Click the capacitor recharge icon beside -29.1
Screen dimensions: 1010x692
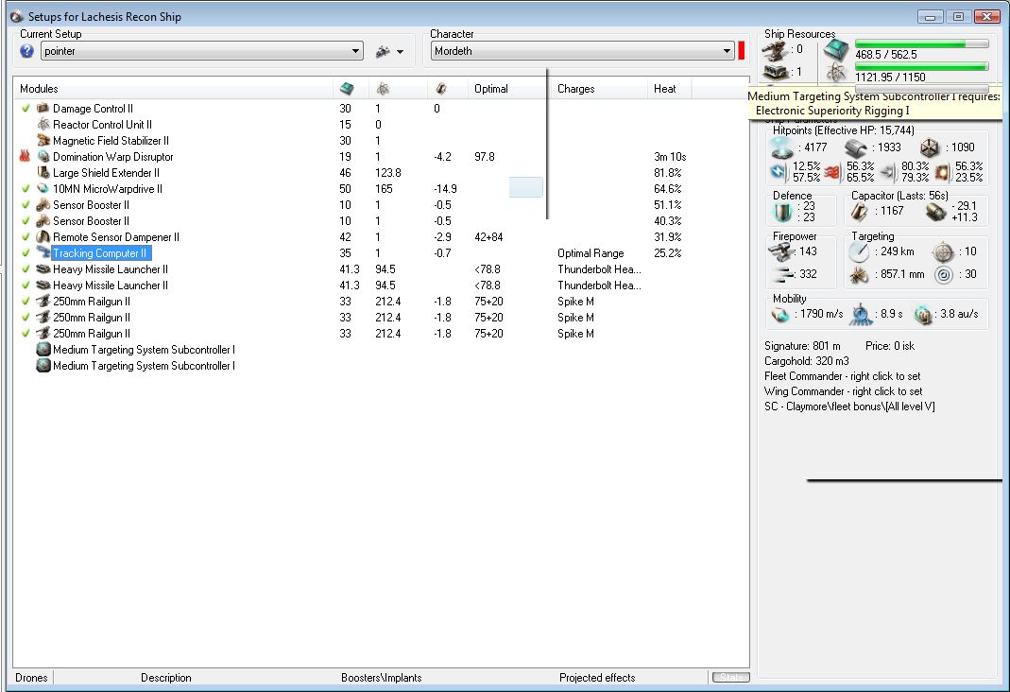(935, 212)
